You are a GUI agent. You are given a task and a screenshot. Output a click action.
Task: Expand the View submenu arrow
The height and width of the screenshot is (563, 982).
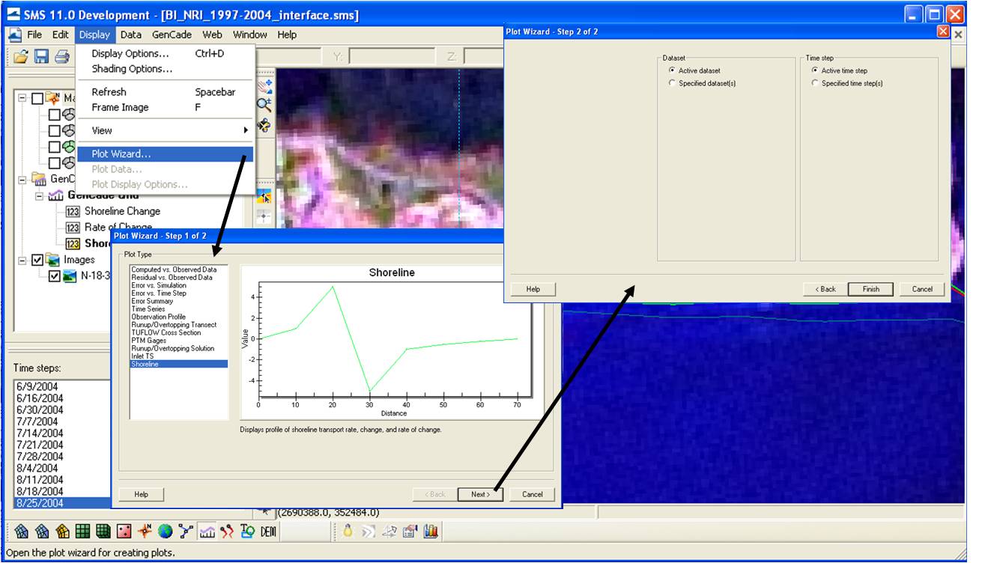[x=246, y=130]
